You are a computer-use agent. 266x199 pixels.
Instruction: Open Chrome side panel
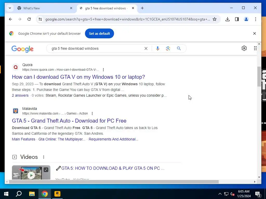coord(237,19)
